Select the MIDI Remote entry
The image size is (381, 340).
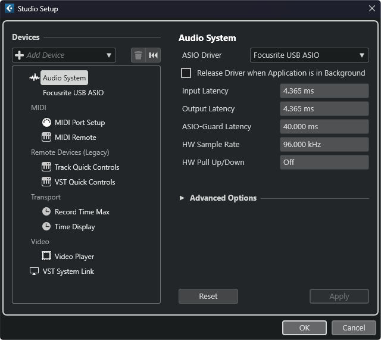pyautogui.click(x=76, y=138)
